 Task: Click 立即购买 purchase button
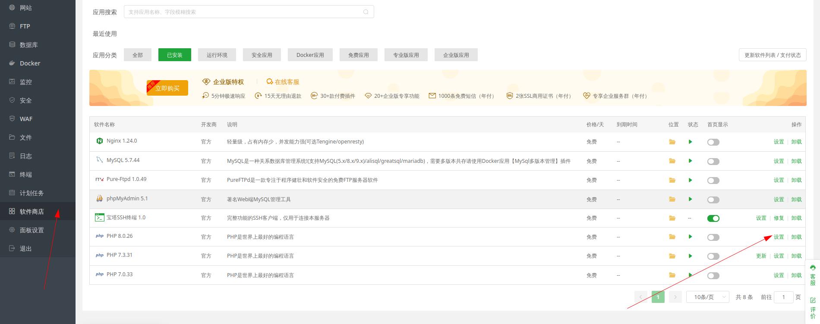coord(167,88)
